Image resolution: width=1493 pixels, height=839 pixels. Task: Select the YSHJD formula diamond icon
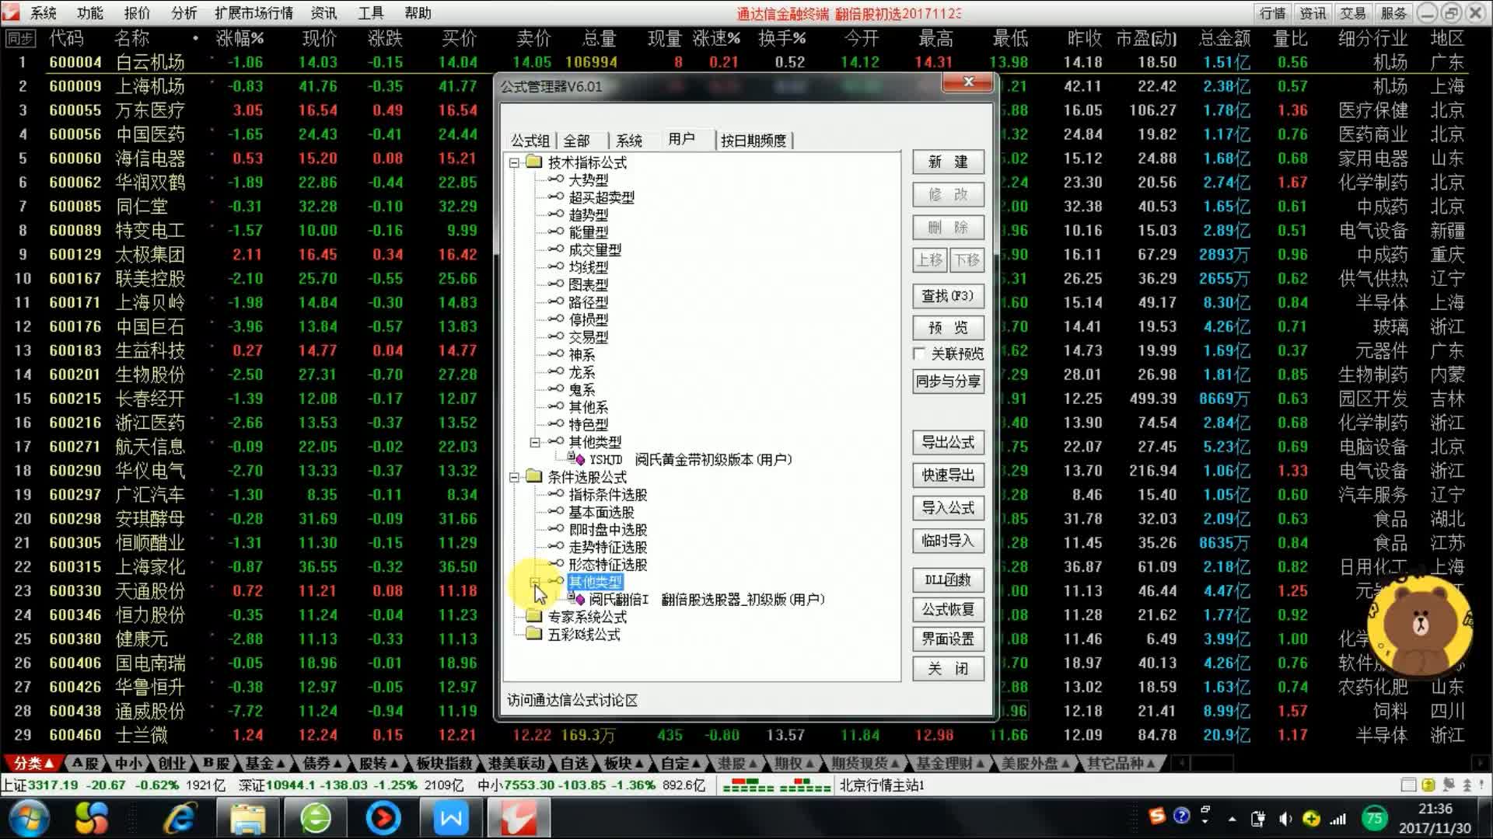(579, 460)
